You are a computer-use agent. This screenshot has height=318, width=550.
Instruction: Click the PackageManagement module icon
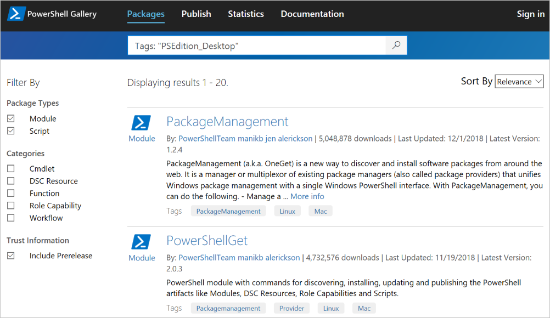[x=142, y=122]
